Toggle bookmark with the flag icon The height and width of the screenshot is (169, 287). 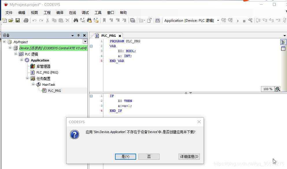click(x=104, y=20)
